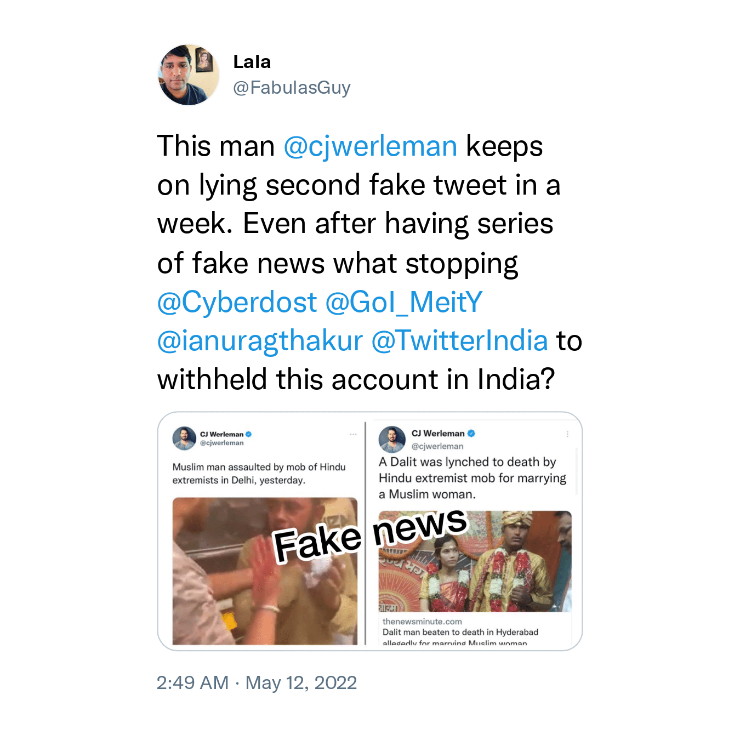Click verified badge beside right CJ Werleman name

click(471, 434)
